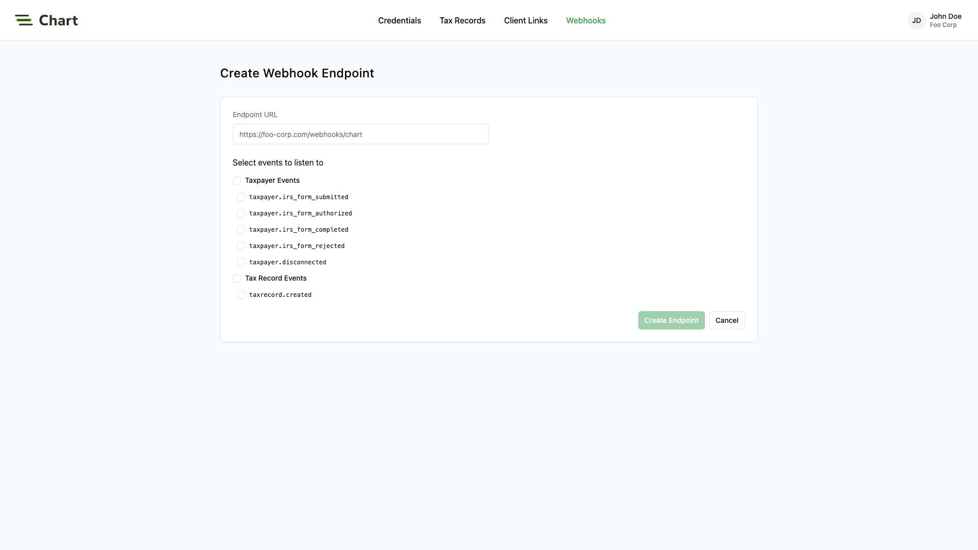
Task: Click the Chart brand name text
Action: pos(58,20)
